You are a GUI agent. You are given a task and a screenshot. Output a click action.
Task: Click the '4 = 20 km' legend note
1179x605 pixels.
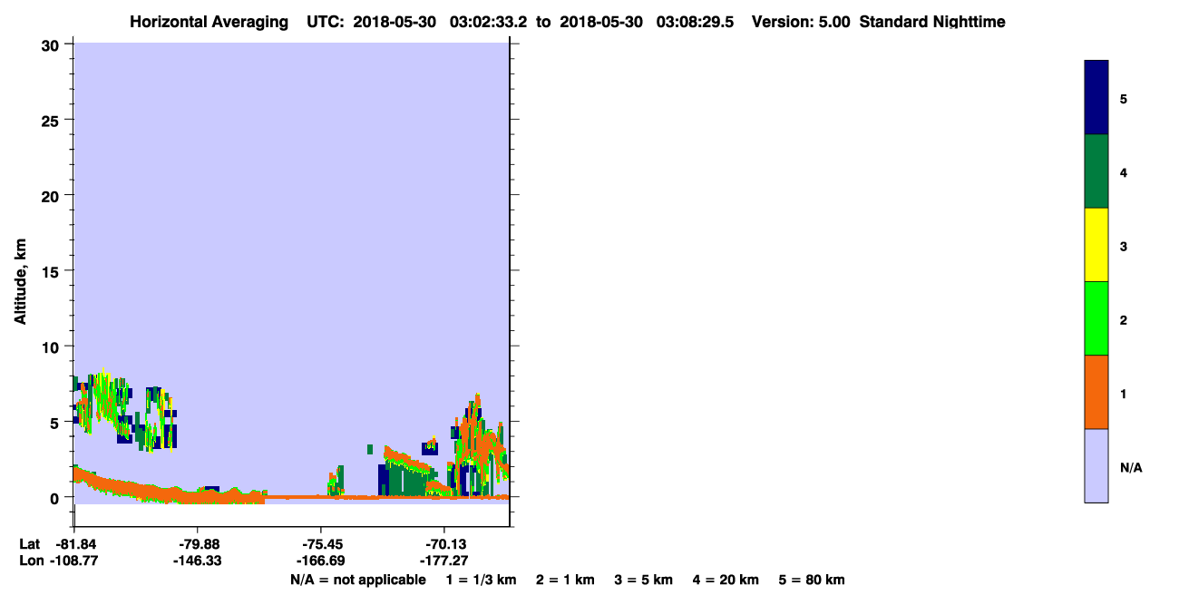coord(726,580)
